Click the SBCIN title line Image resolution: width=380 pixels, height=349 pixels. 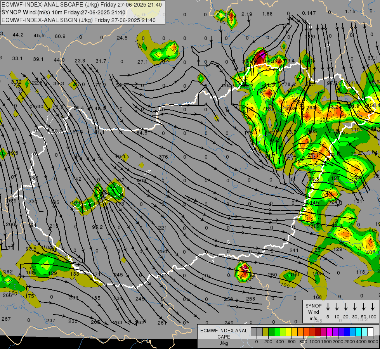pyautogui.click(x=78, y=20)
